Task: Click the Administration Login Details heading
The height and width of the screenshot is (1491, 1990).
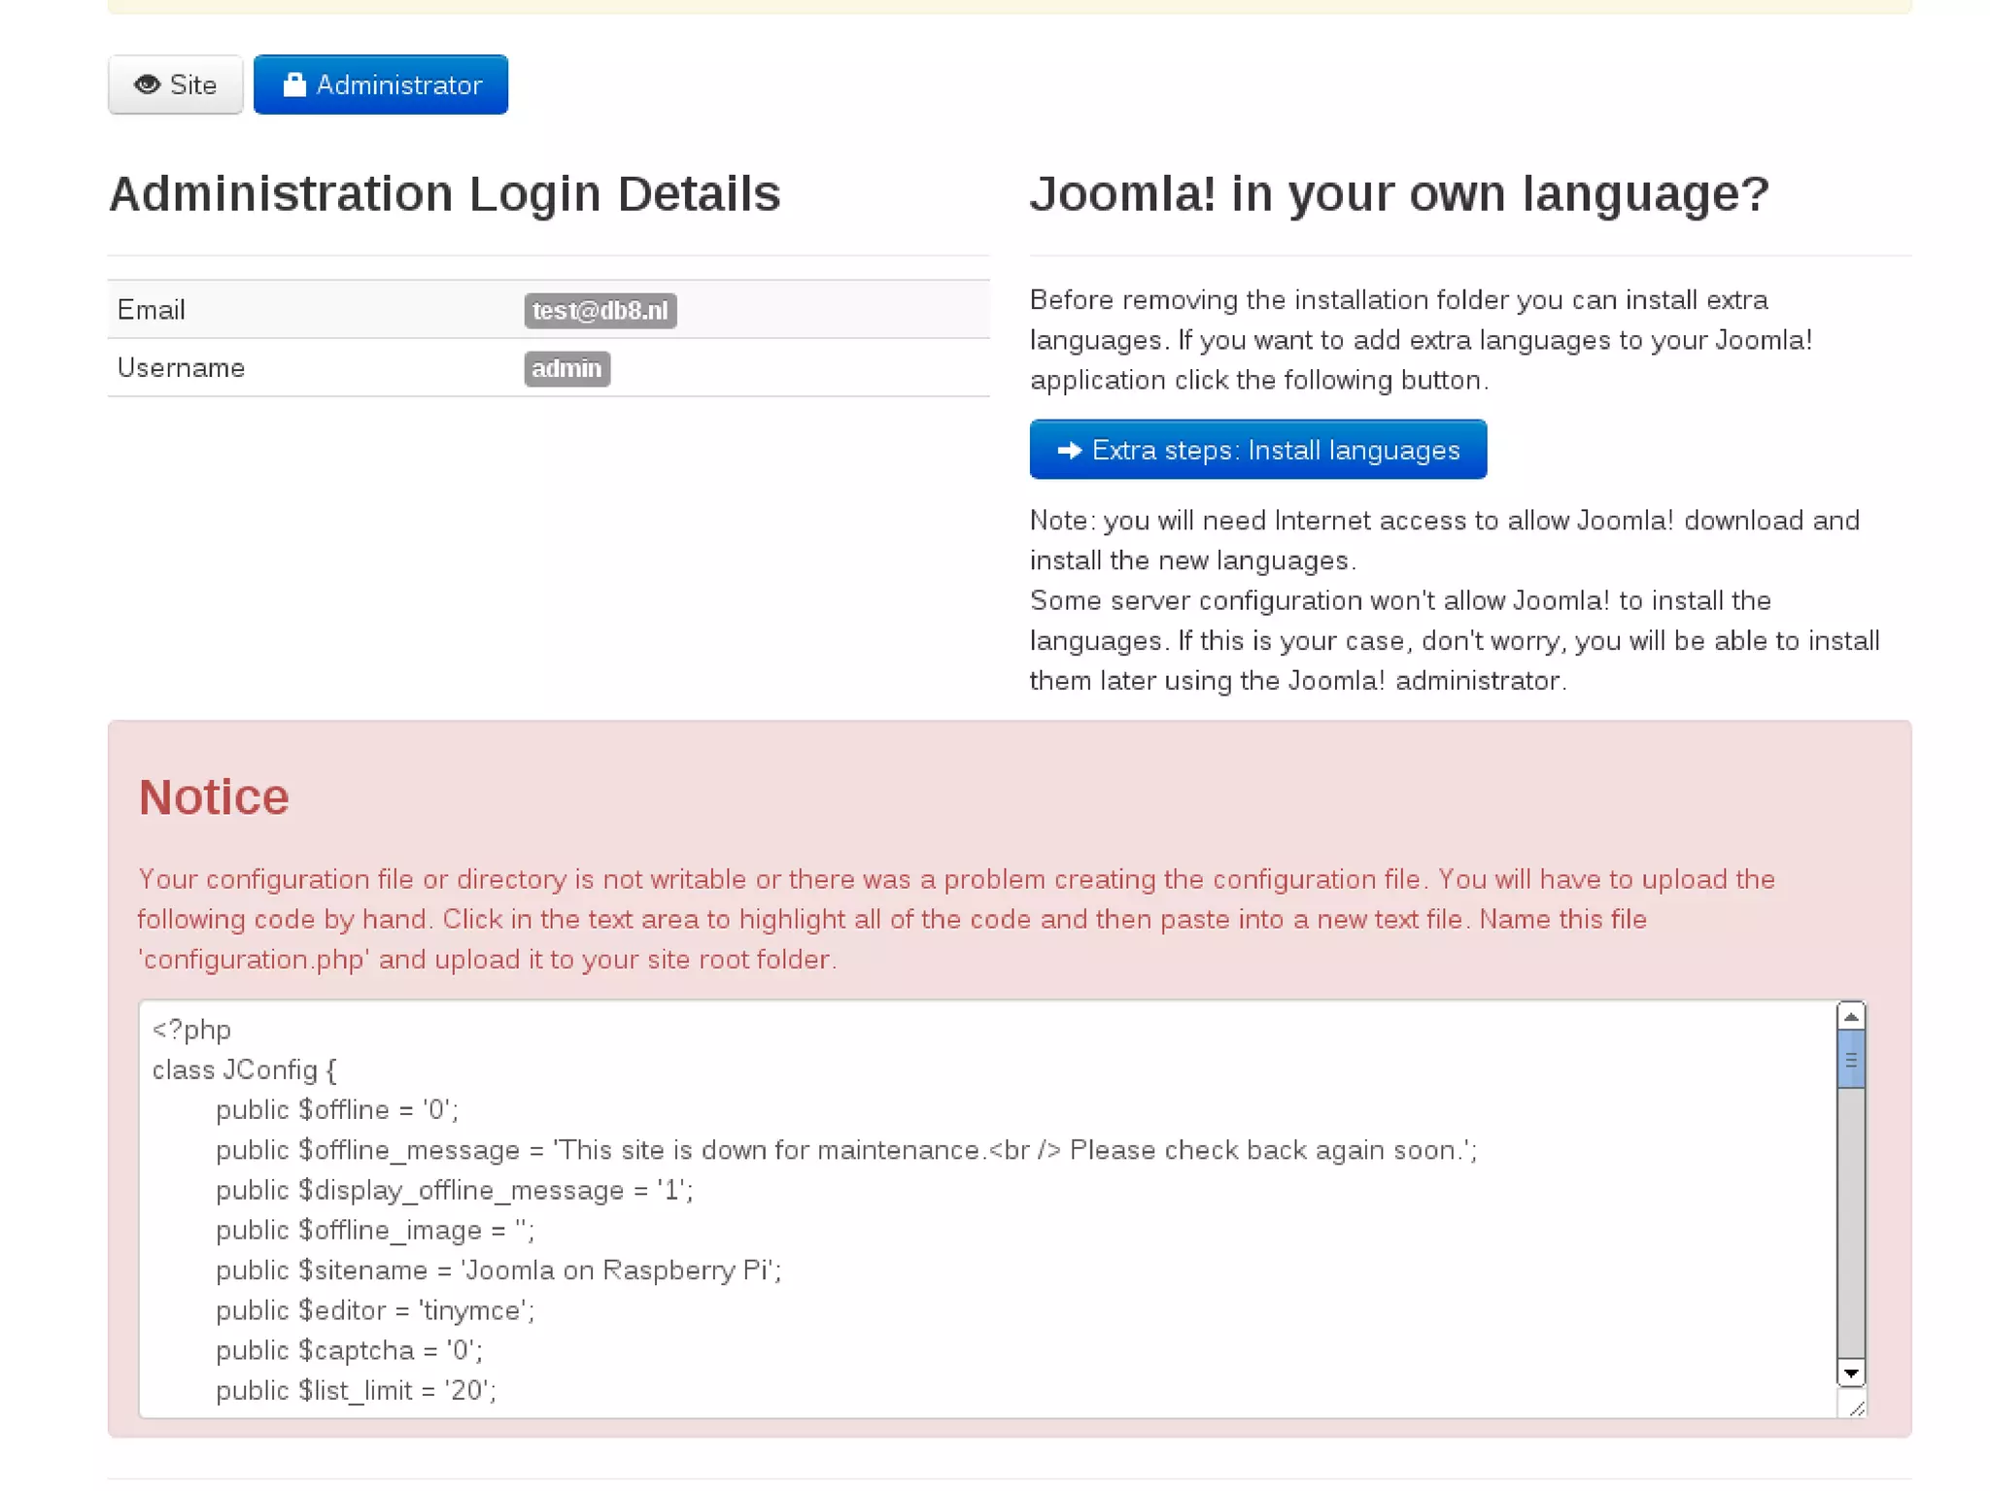Action: [444, 193]
